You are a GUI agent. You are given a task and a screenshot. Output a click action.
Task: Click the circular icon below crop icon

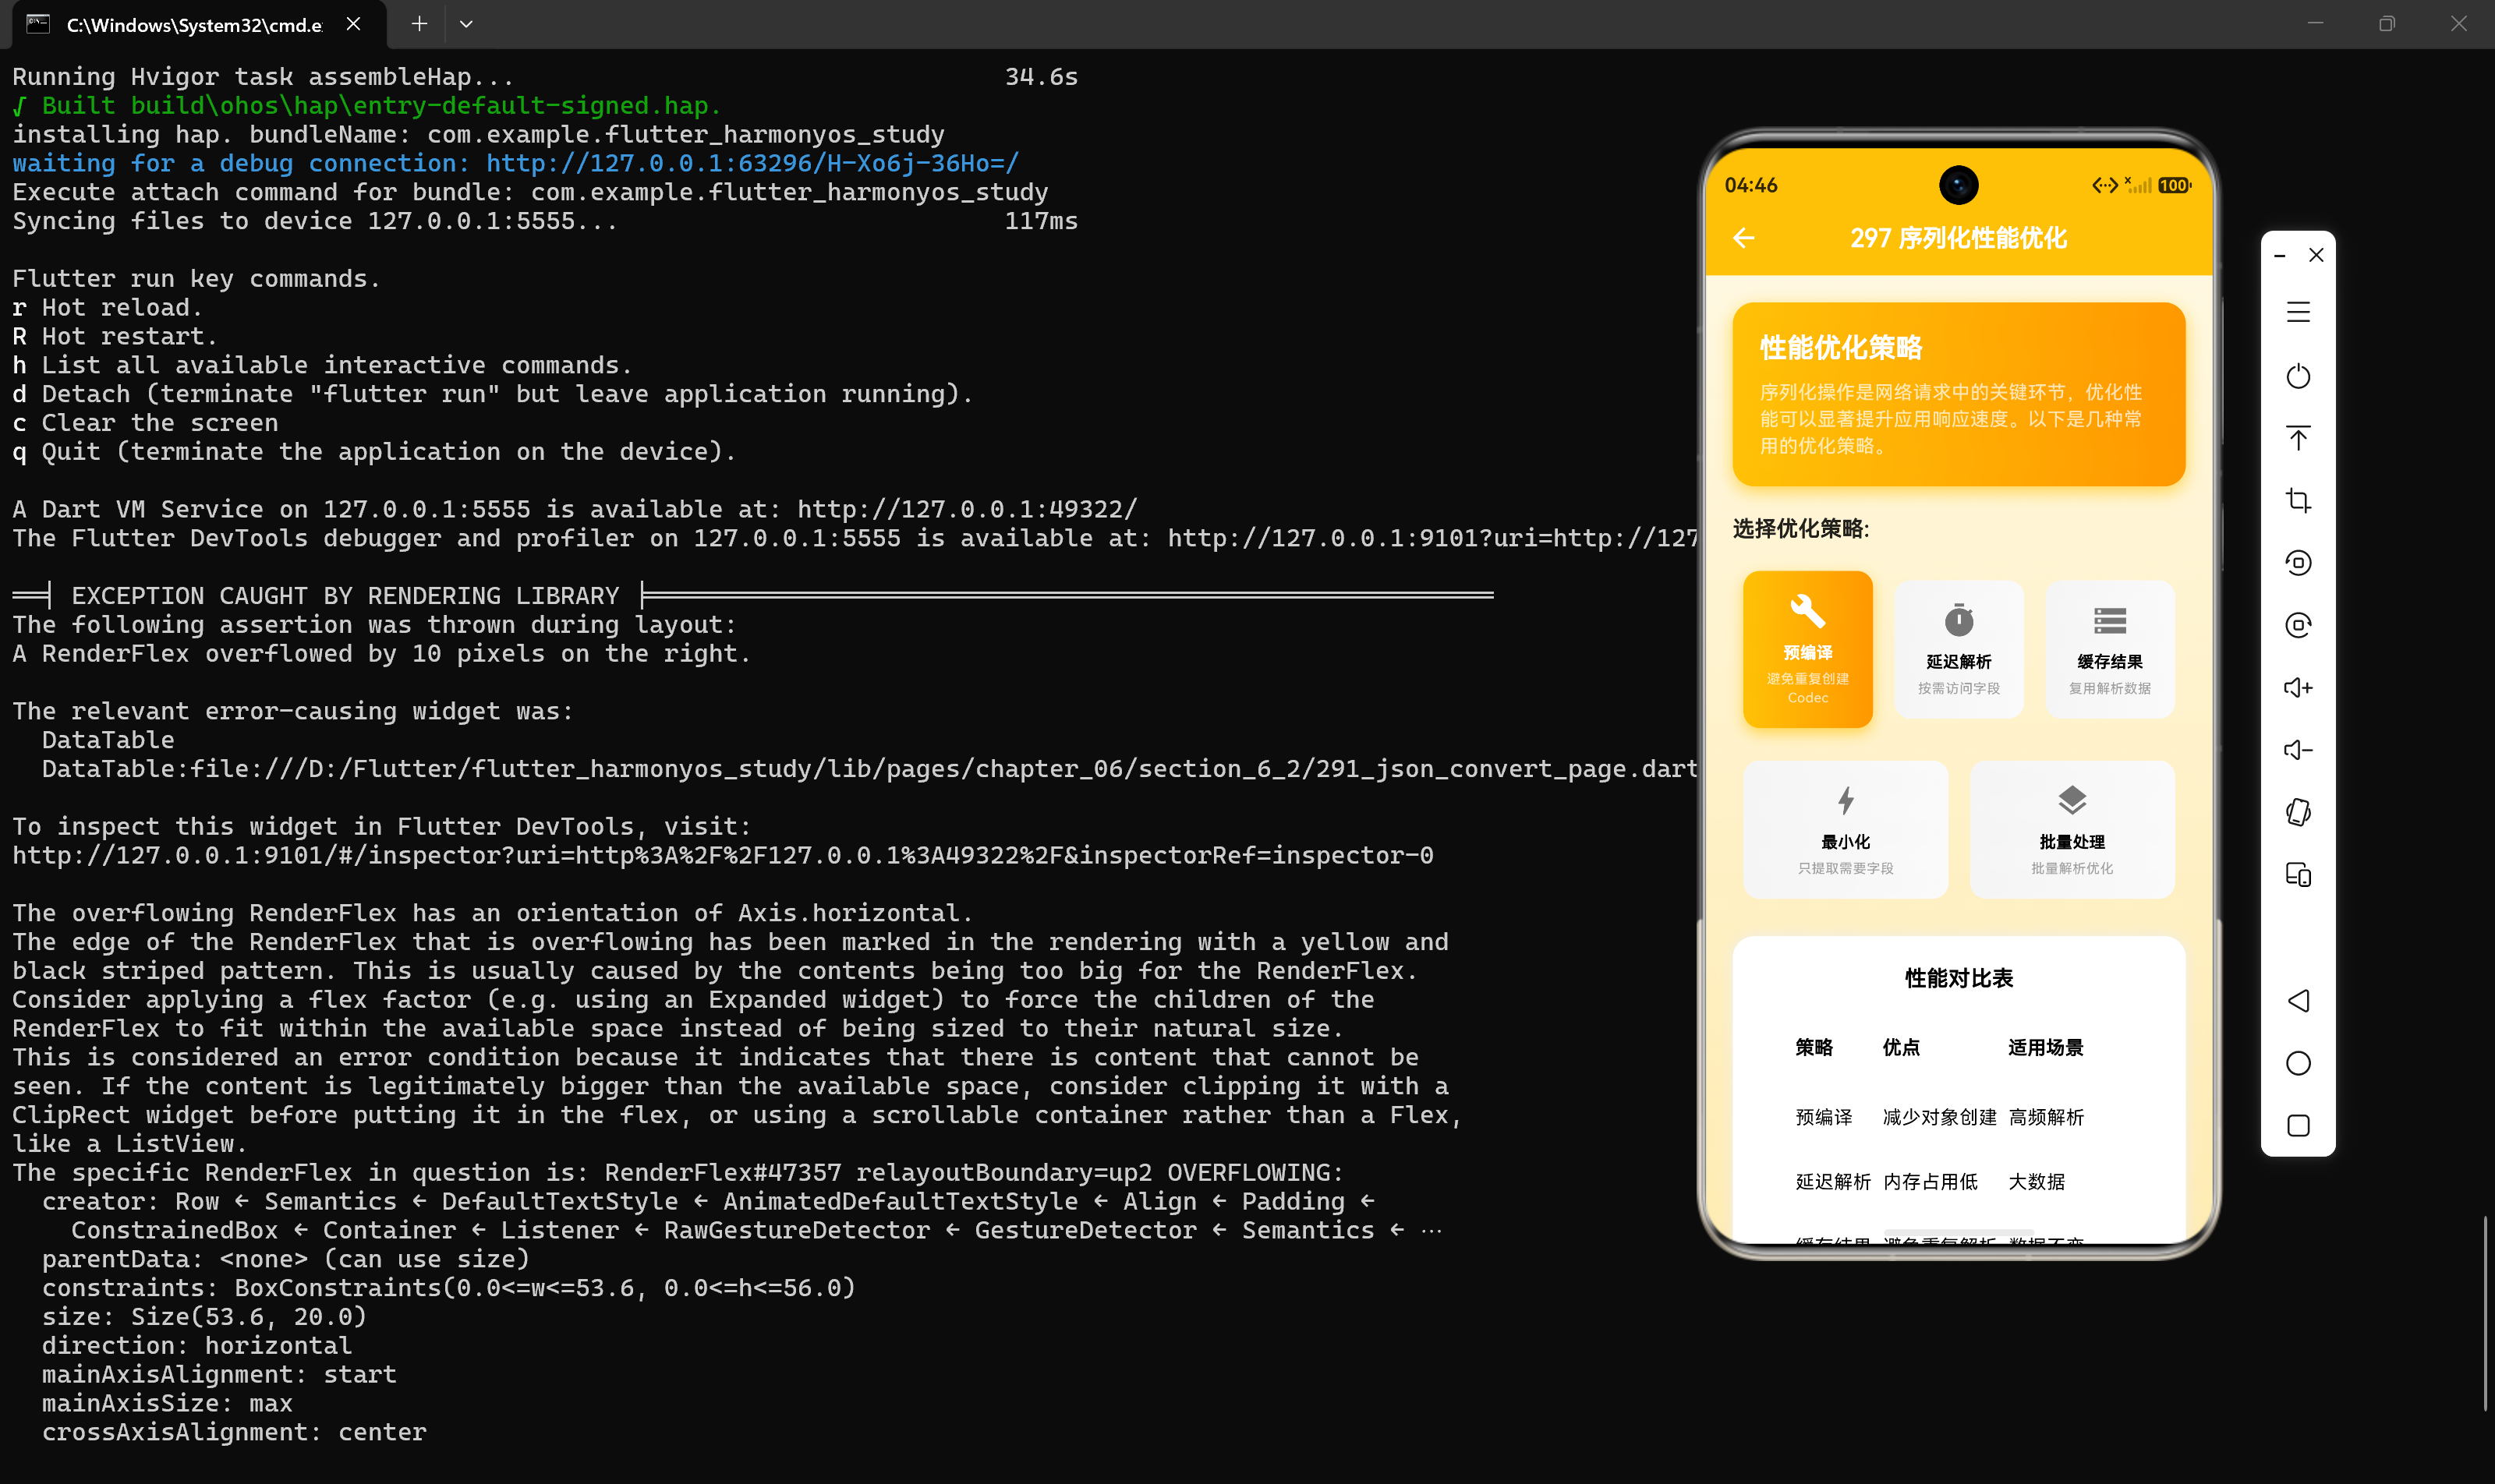(2298, 563)
